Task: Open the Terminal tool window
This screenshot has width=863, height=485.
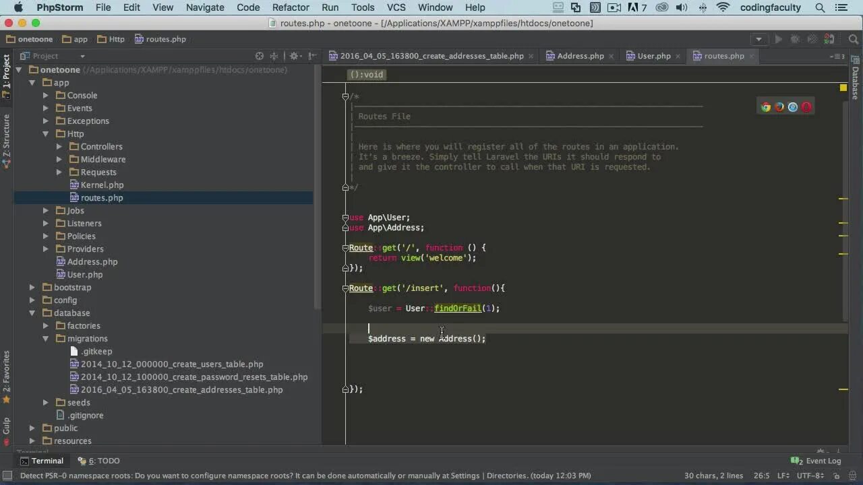Action: click(42, 461)
